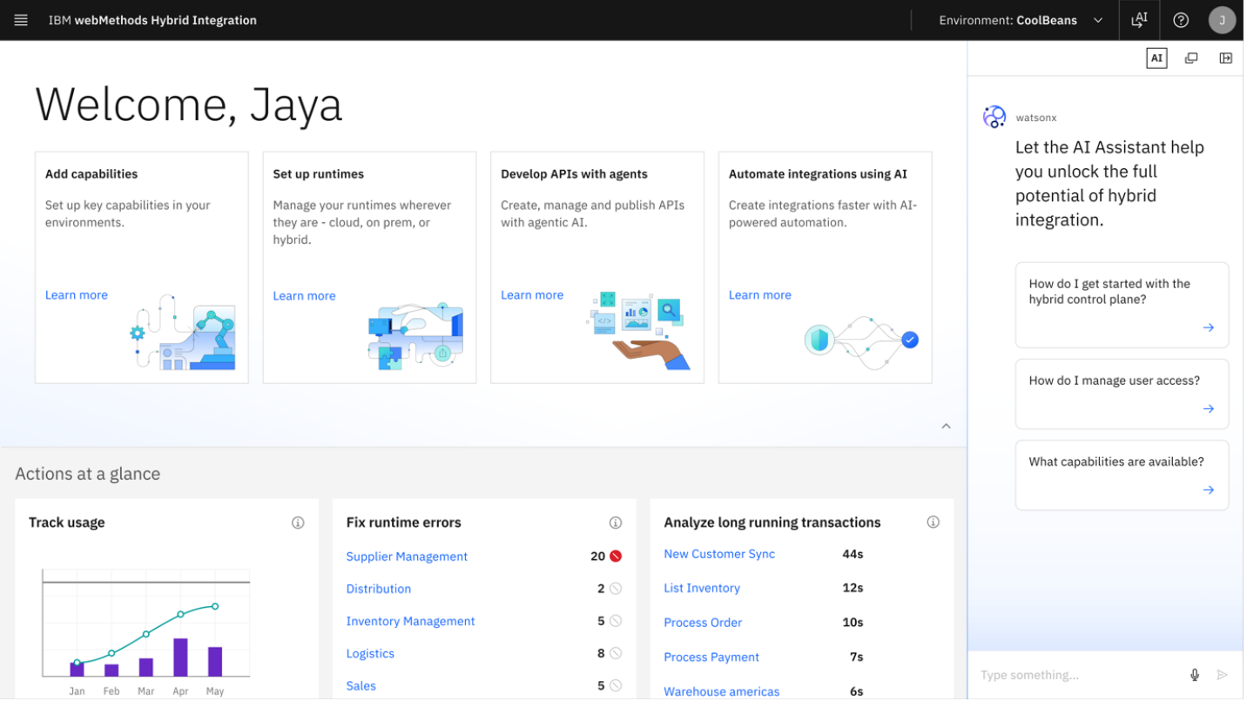
Task: Click the Set up runtimes card illustration
Action: click(415, 336)
